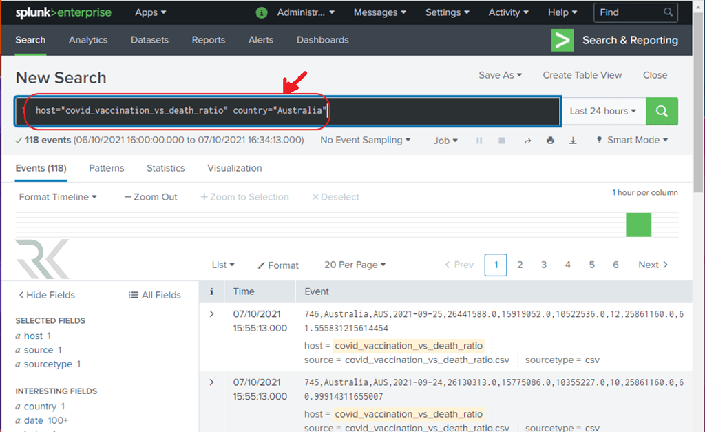Screen dimensions: 705x432
Task: Click the splunk>enterprise logo
Action: click(63, 12)
